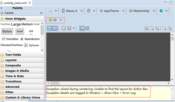The image size is (175, 102).
Task: Choose the AppTheme theme button
Action: point(109,11)
